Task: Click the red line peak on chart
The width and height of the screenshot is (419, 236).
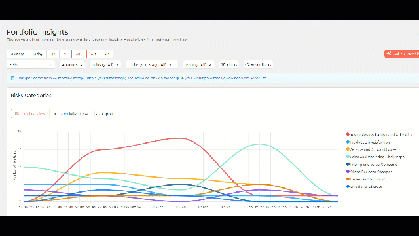Action: (181, 138)
